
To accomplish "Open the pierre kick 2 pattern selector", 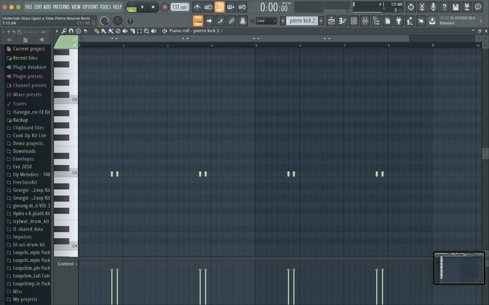I will (x=302, y=21).
